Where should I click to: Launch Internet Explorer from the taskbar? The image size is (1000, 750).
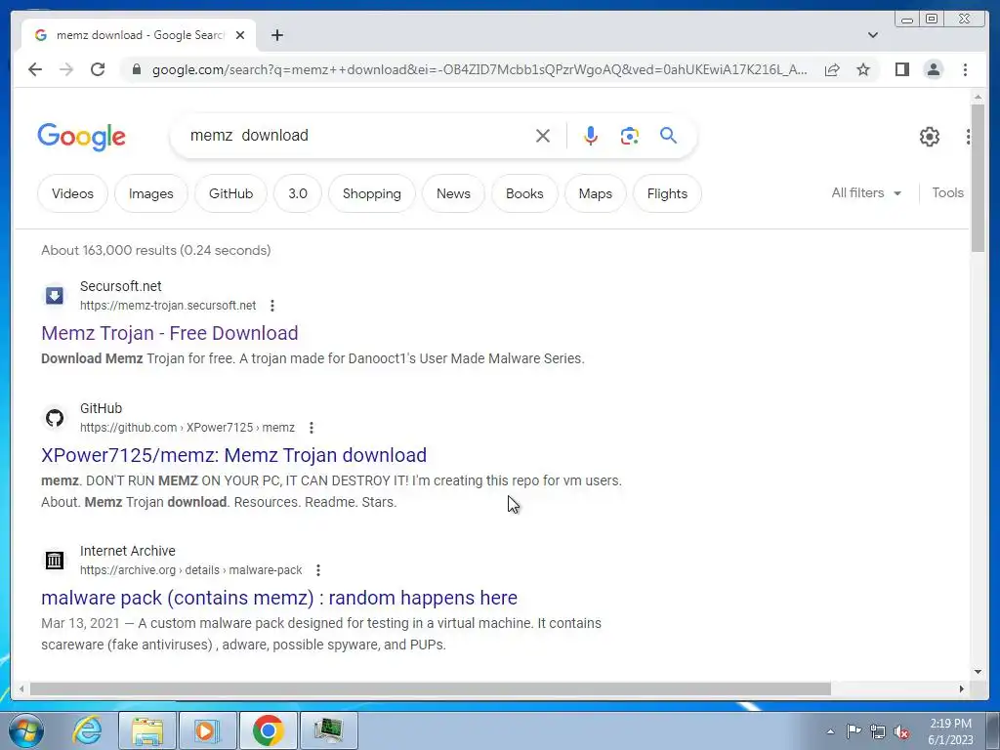coord(87,730)
